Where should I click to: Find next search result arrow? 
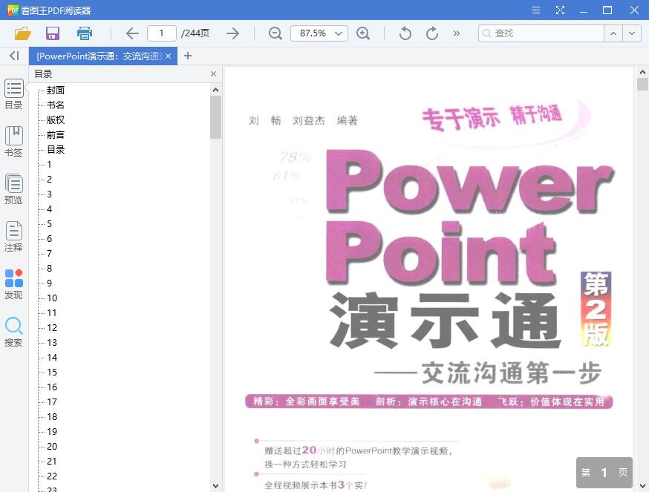coord(632,33)
